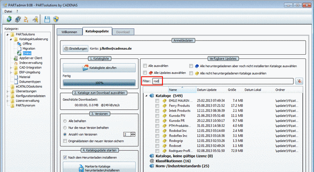Screen dimensions: 314x172
Task: Enable Originaldateien der neuen Version sichern
Action: [65, 141]
